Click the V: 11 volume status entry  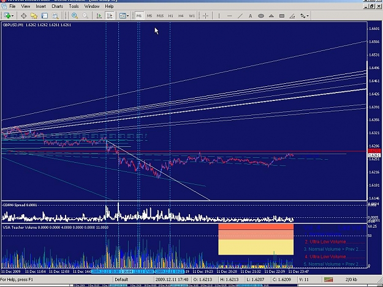303,280
